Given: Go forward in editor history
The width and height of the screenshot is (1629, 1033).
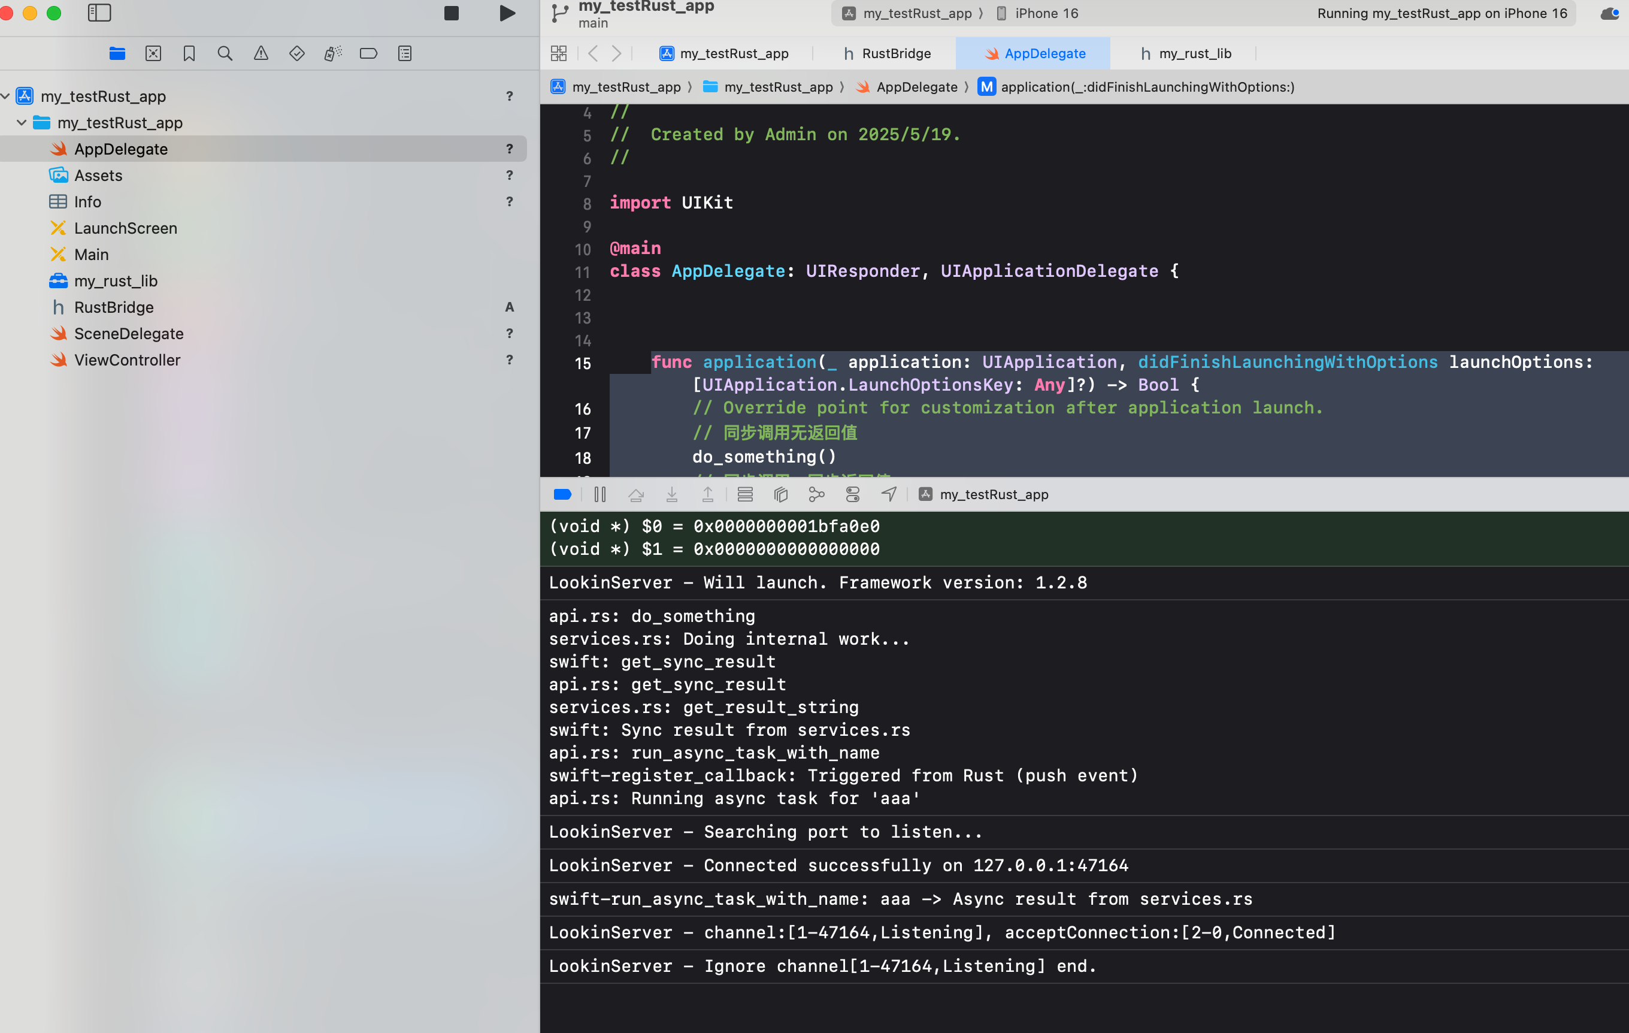Looking at the screenshot, I should tap(616, 53).
